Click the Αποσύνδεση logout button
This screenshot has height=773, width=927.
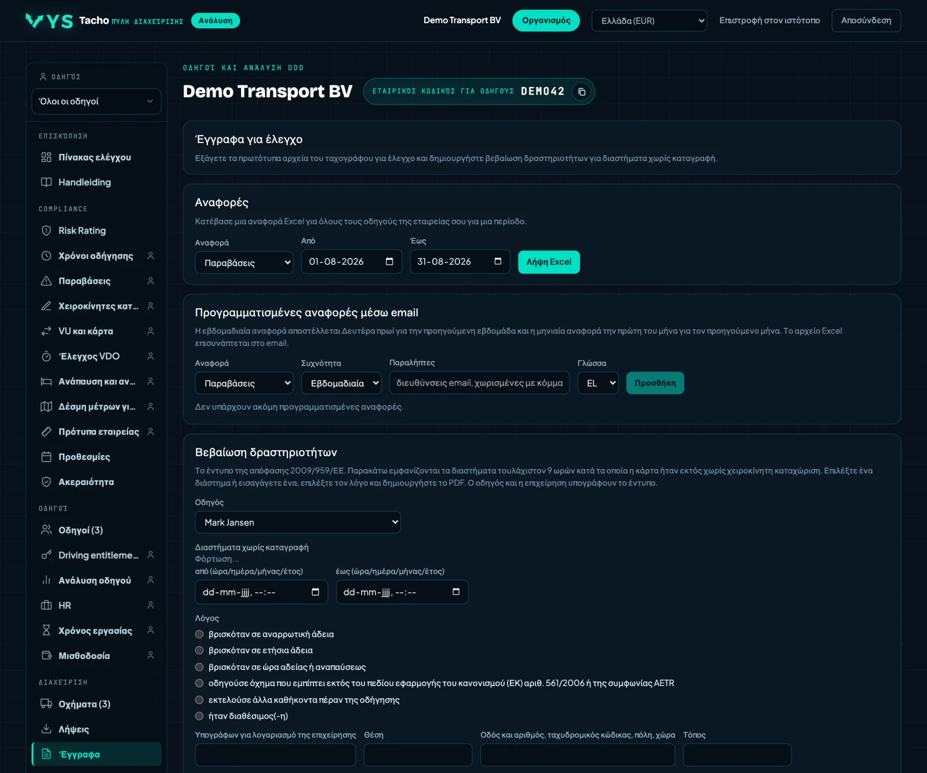click(866, 20)
